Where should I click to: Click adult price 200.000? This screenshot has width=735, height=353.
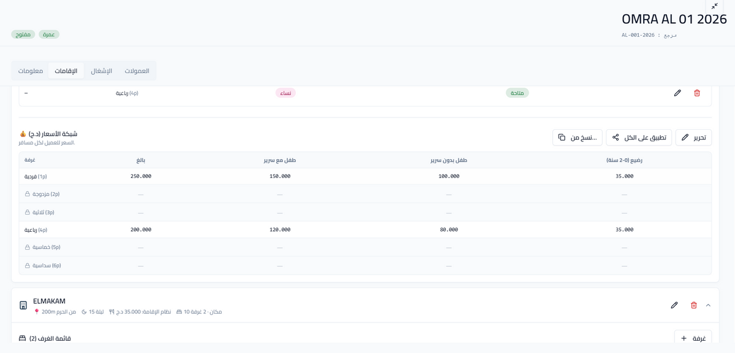[x=141, y=229]
